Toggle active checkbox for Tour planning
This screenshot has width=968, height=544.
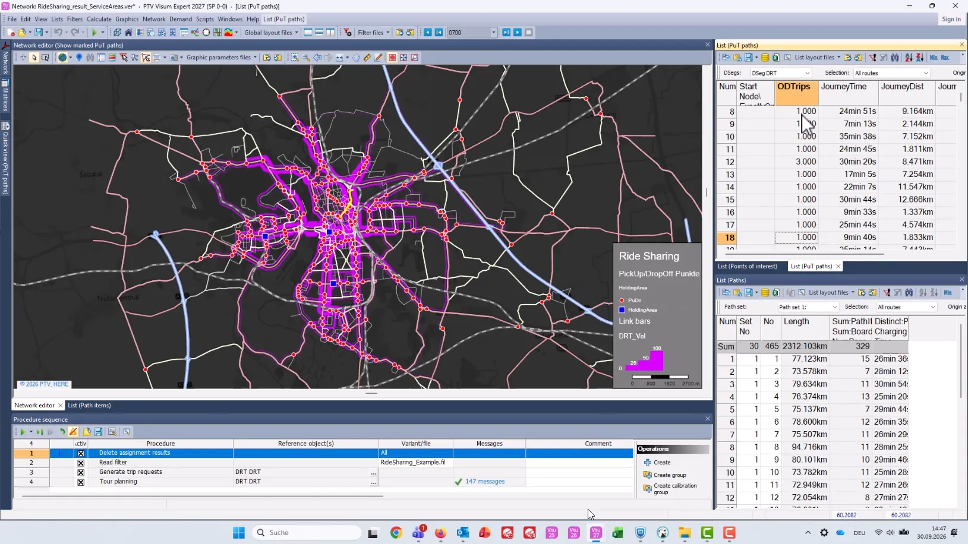coord(81,482)
